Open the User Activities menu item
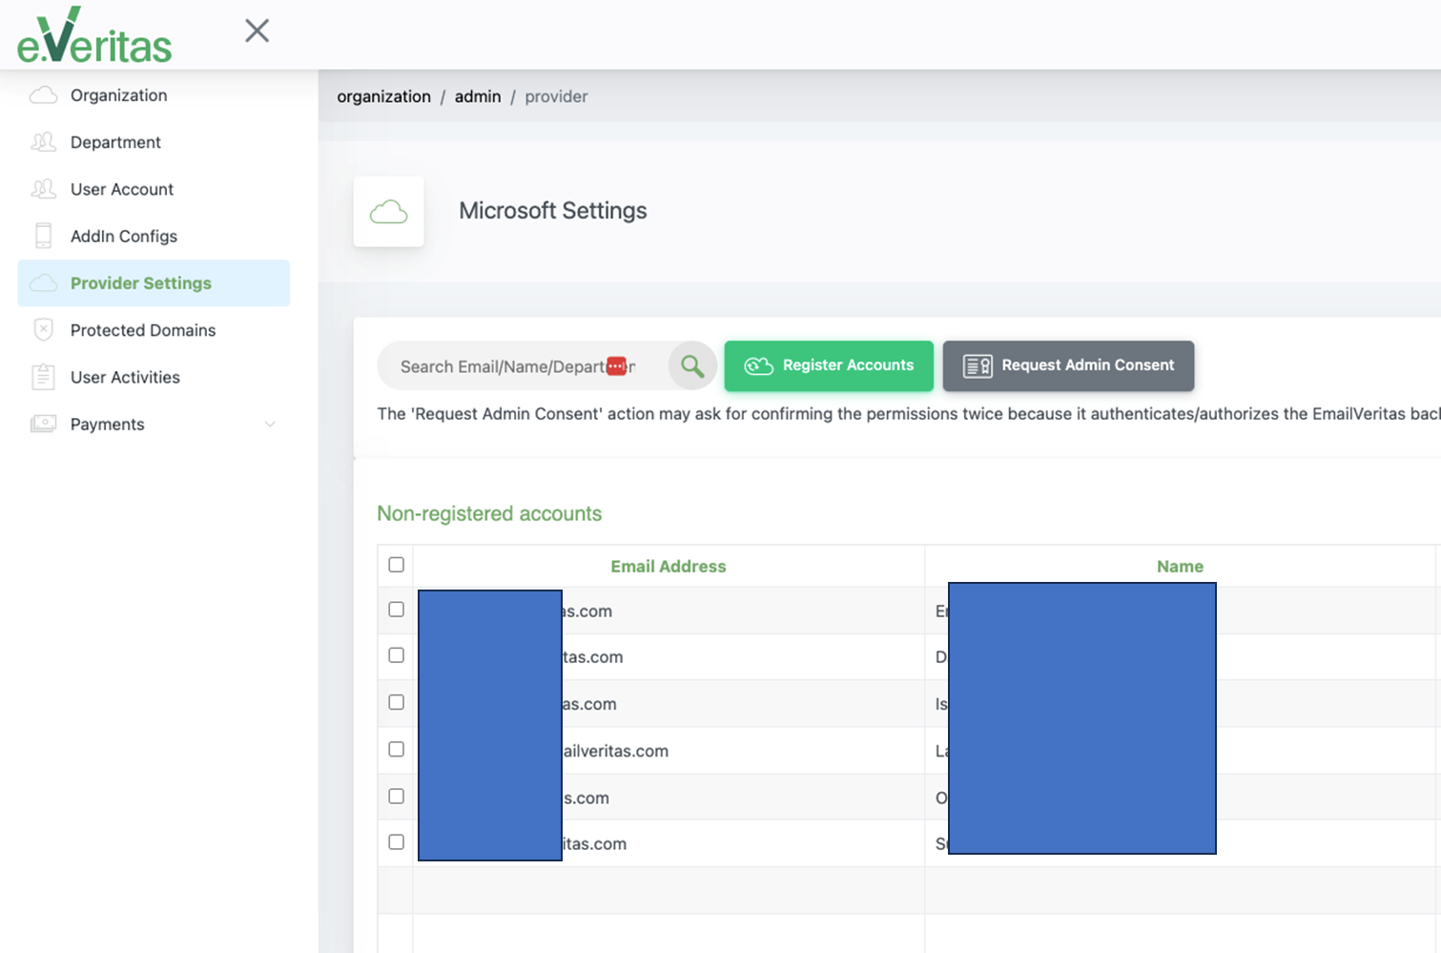 coord(154,377)
